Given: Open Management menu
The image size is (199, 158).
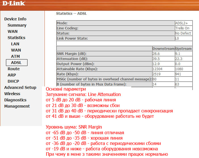Looking at the screenshot, I should click(x=17, y=106).
